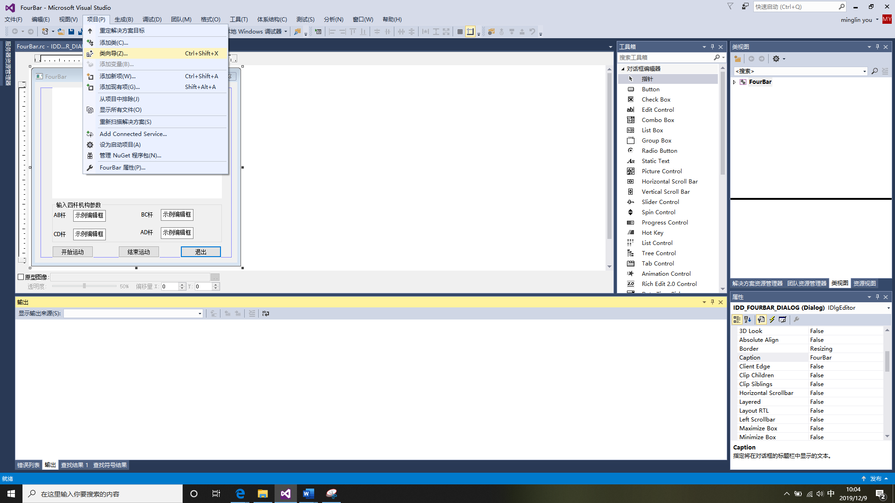Open Class View search dropdown
The image size is (895, 503).
point(864,71)
